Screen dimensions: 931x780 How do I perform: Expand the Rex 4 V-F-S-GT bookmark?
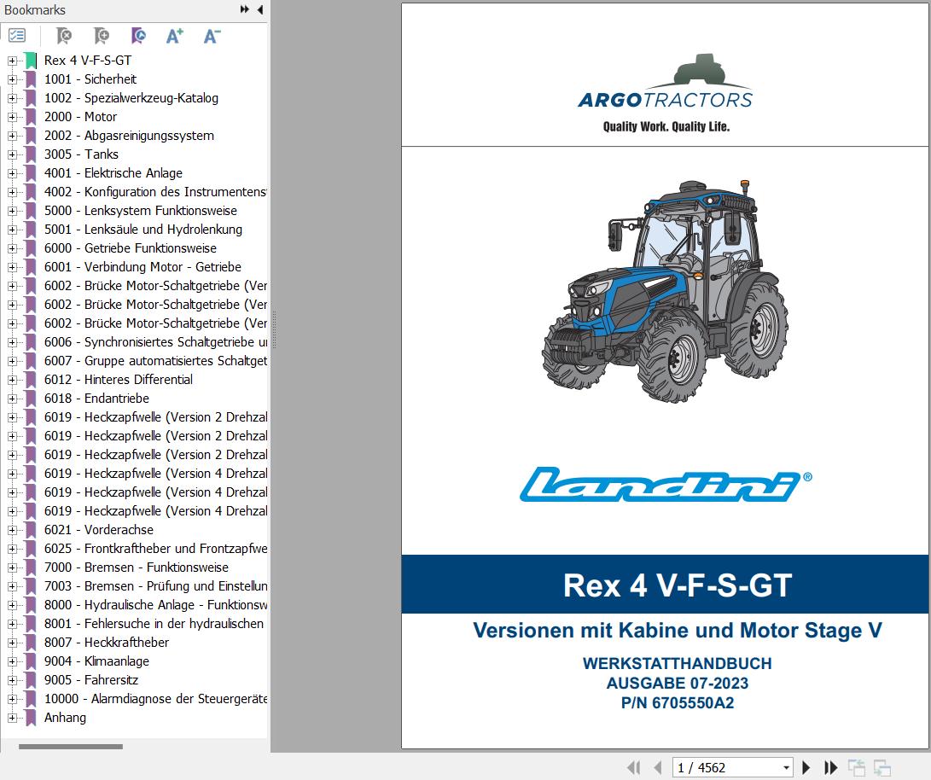12,61
